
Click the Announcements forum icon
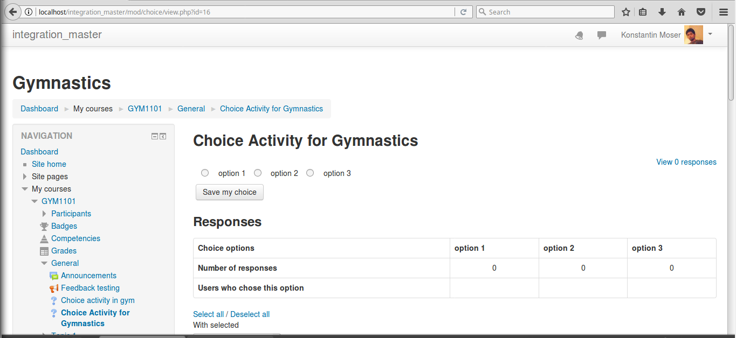pyautogui.click(x=54, y=276)
